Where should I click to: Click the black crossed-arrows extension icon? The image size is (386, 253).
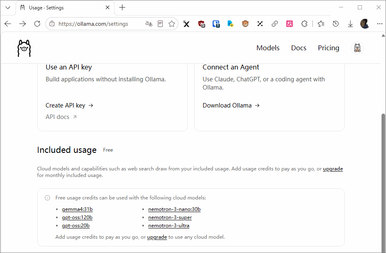[x=260, y=24]
